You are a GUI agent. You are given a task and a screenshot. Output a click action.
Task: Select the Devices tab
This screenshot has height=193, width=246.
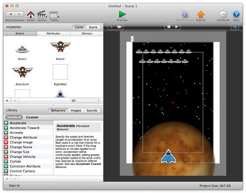click(87, 33)
